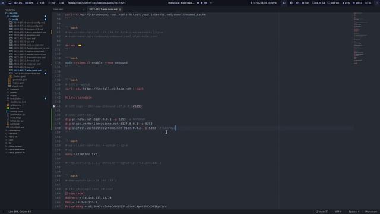
Task: Open the LICENSE file
Action: pos(14,124)
